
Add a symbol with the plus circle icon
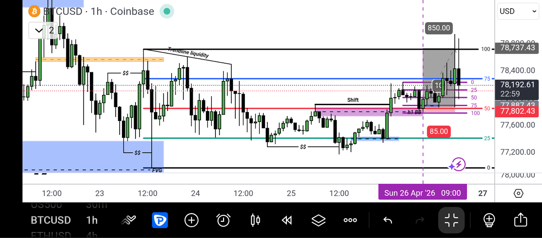coord(192,220)
